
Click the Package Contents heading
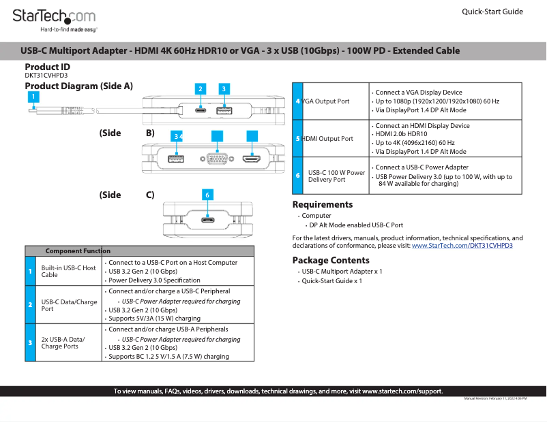click(331, 260)
